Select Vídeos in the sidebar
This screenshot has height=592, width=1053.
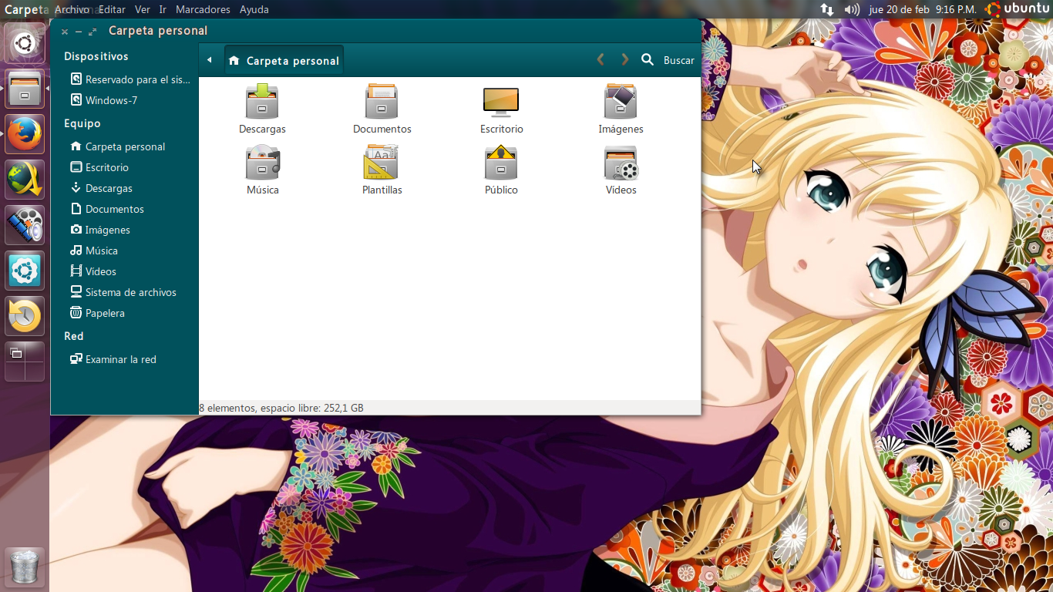click(93, 271)
